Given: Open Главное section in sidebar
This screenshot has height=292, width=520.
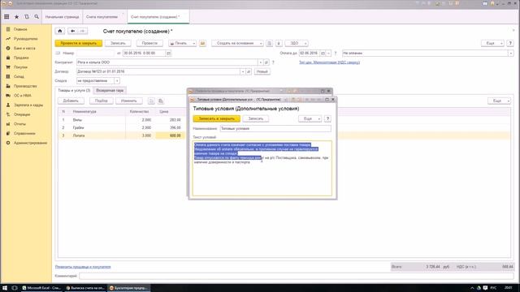Looking at the screenshot, I should 20,29.
